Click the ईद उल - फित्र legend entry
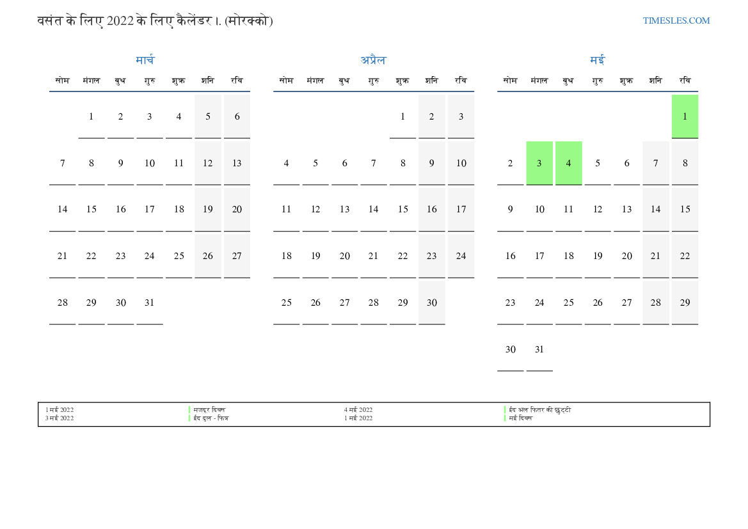This screenshot has height=529, width=748. (211, 418)
